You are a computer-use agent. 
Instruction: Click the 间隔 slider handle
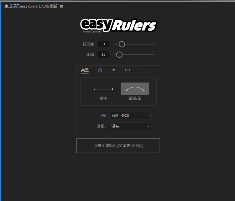tap(119, 55)
